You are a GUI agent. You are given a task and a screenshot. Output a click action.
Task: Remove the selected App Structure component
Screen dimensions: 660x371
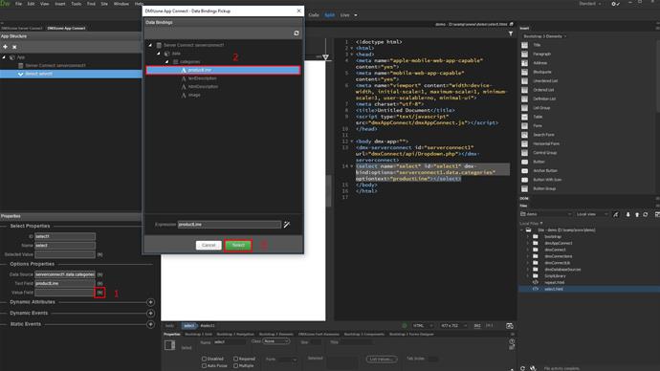(14, 47)
